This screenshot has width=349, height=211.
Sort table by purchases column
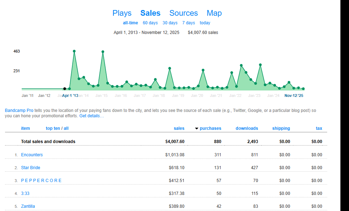coord(210,128)
